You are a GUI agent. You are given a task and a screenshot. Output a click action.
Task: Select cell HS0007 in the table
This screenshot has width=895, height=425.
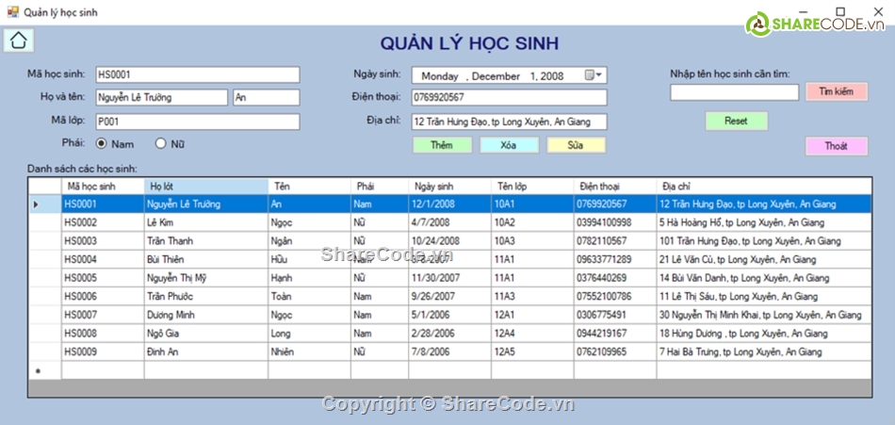click(103, 315)
